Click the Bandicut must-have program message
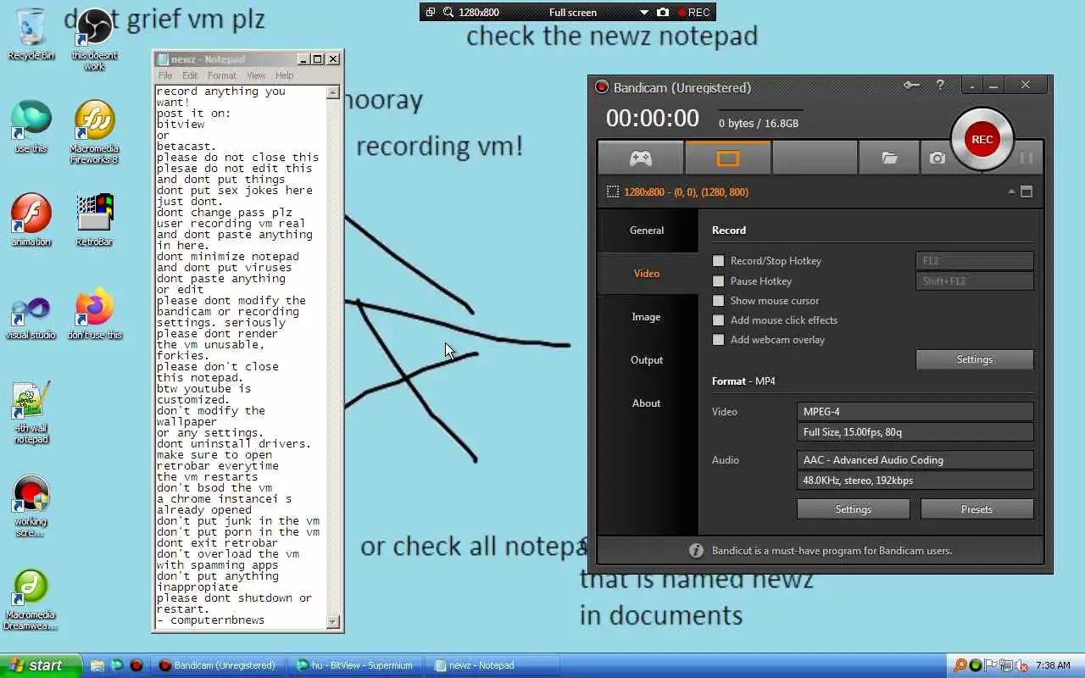Screen dimensions: 1085x678 [x=830, y=551]
